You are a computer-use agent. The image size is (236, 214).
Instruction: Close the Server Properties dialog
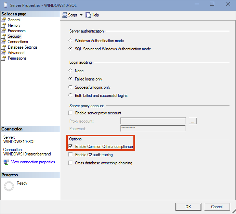click(x=228, y=4)
